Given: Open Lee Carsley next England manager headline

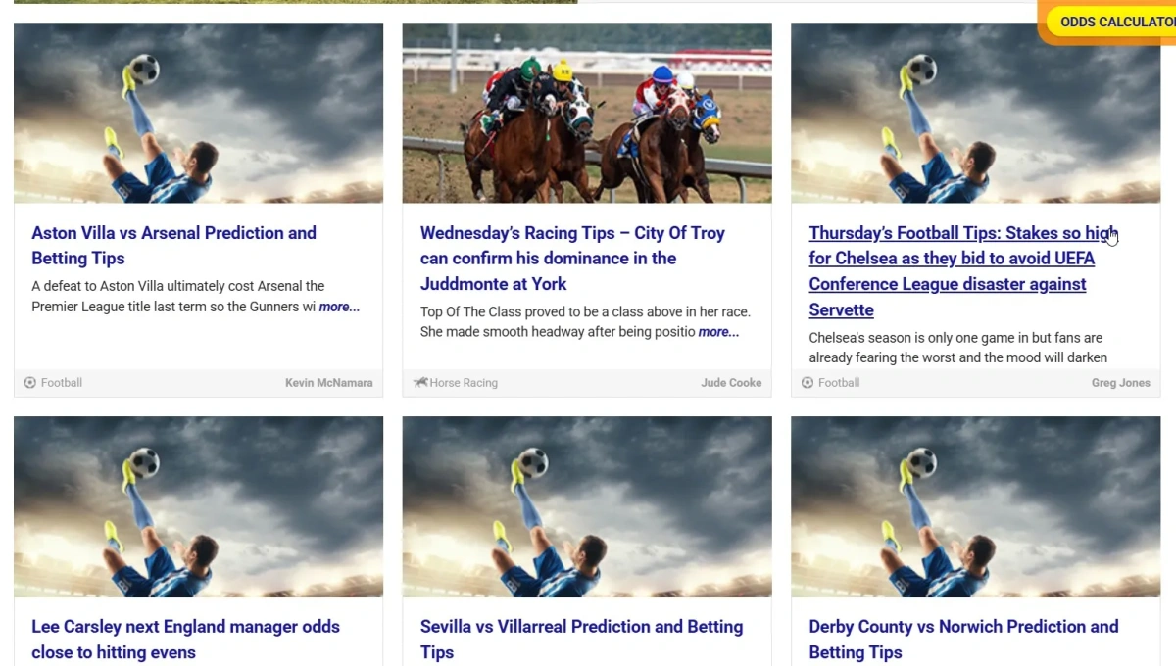Looking at the screenshot, I should (x=185, y=640).
